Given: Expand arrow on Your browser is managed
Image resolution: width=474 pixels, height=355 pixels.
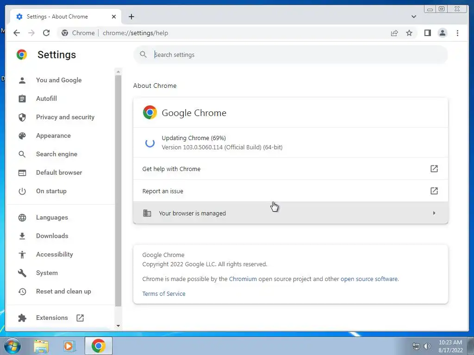Looking at the screenshot, I should tap(434, 213).
